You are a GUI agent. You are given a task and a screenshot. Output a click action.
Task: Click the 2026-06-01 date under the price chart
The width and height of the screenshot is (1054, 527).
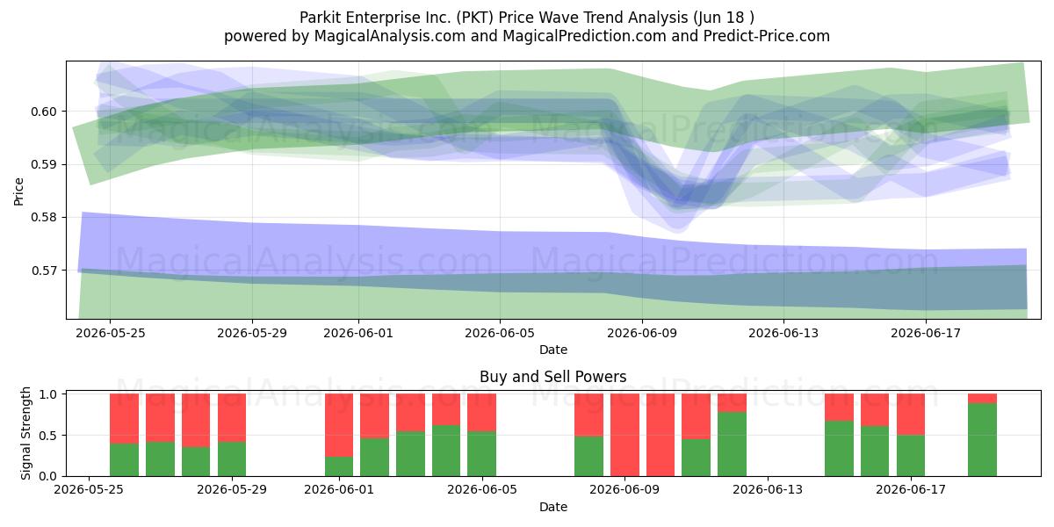coord(358,333)
